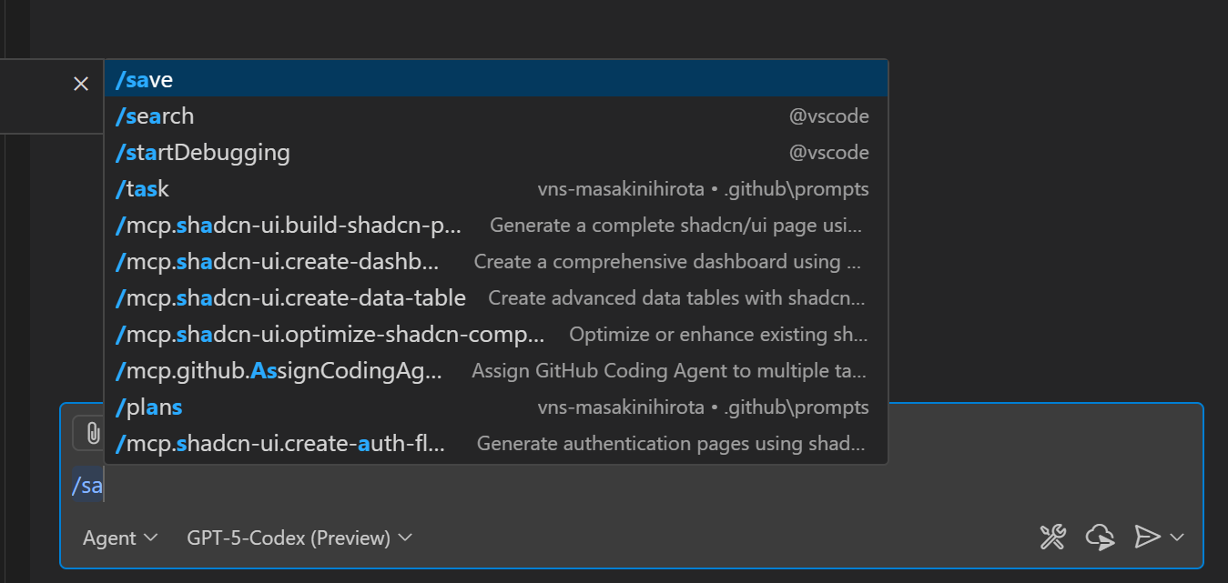Select the create-auth-fl... shadcn-ui command

[x=496, y=444]
